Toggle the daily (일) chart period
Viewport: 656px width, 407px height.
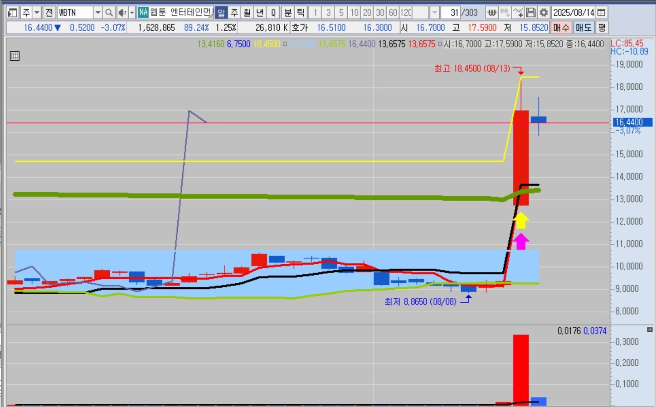pos(221,13)
